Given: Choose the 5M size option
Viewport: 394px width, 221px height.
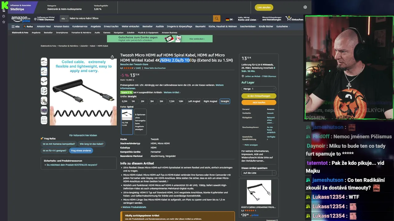Looking at the screenshot, I should [x=161, y=101].
